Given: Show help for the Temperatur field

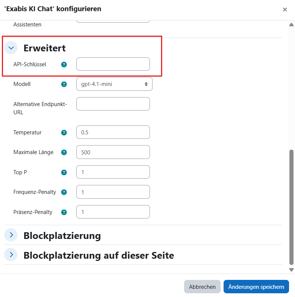Looking at the screenshot, I should coord(64,132).
